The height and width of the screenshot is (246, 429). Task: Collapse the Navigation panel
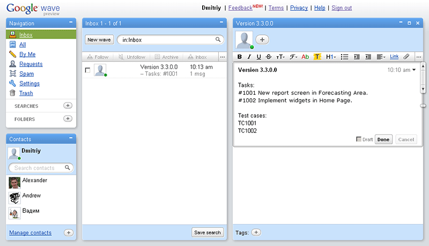[x=71, y=23]
